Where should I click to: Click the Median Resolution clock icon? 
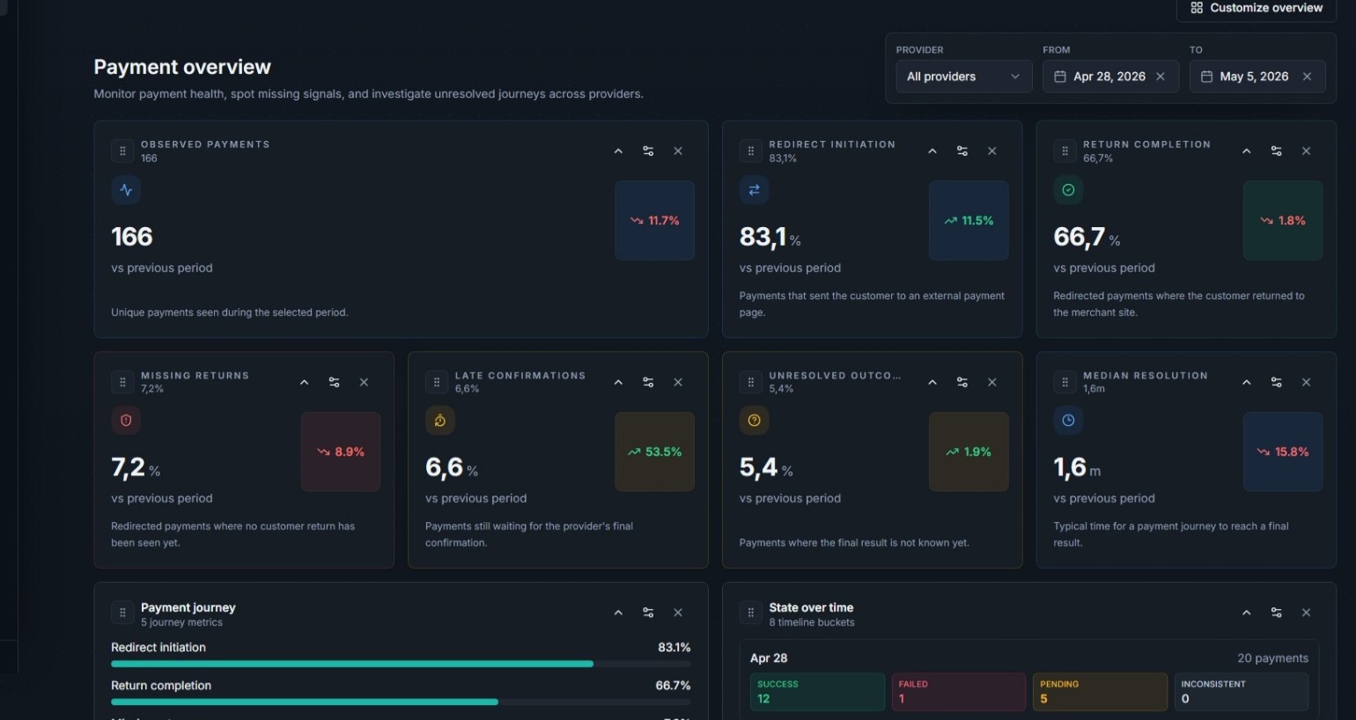pyautogui.click(x=1068, y=421)
